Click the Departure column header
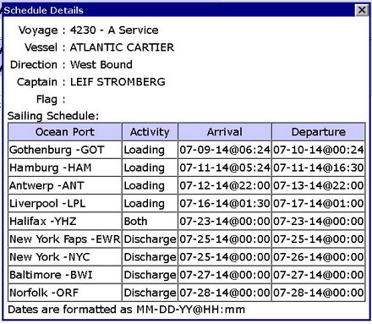The height and width of the screenshot is (324, 372). point(319,132)
